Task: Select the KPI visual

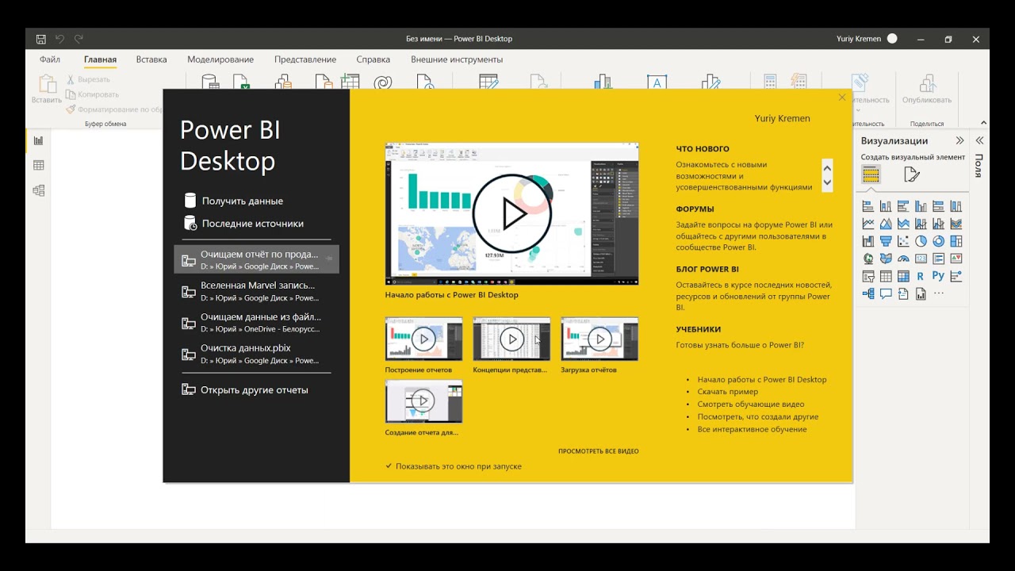Action: (956, 259)
